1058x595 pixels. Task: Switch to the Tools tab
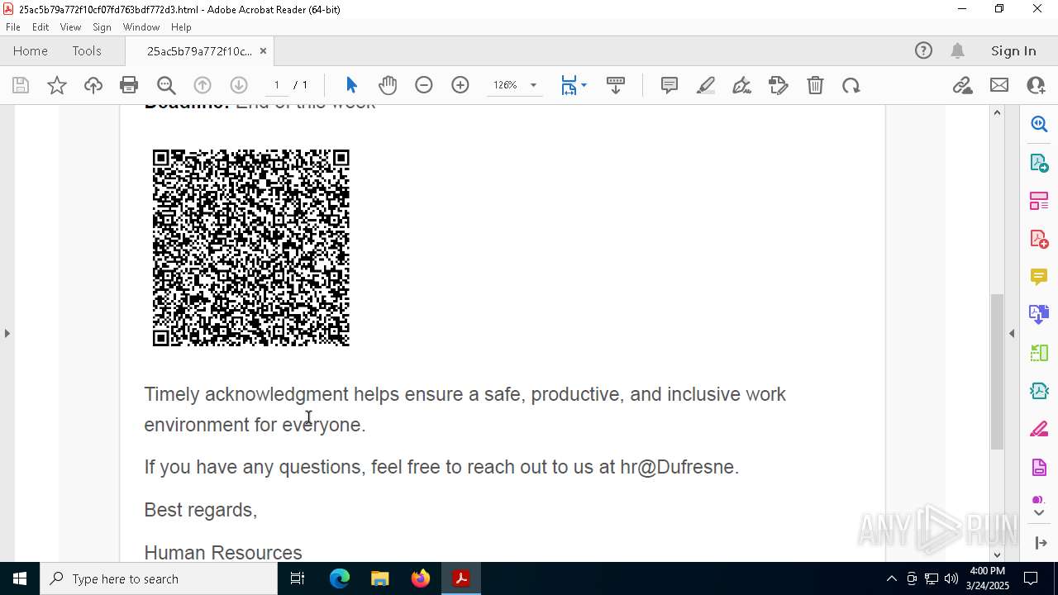coord(87,50)
